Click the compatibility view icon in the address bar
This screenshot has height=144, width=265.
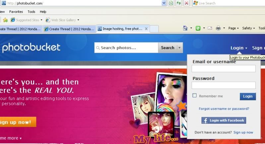click(x=171, y=3)
